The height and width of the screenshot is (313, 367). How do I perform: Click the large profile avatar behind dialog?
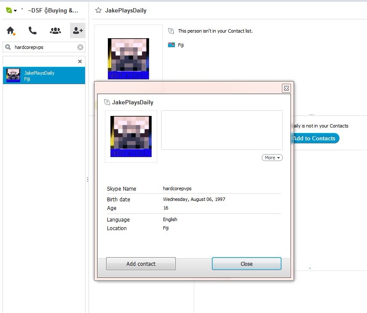128,59
